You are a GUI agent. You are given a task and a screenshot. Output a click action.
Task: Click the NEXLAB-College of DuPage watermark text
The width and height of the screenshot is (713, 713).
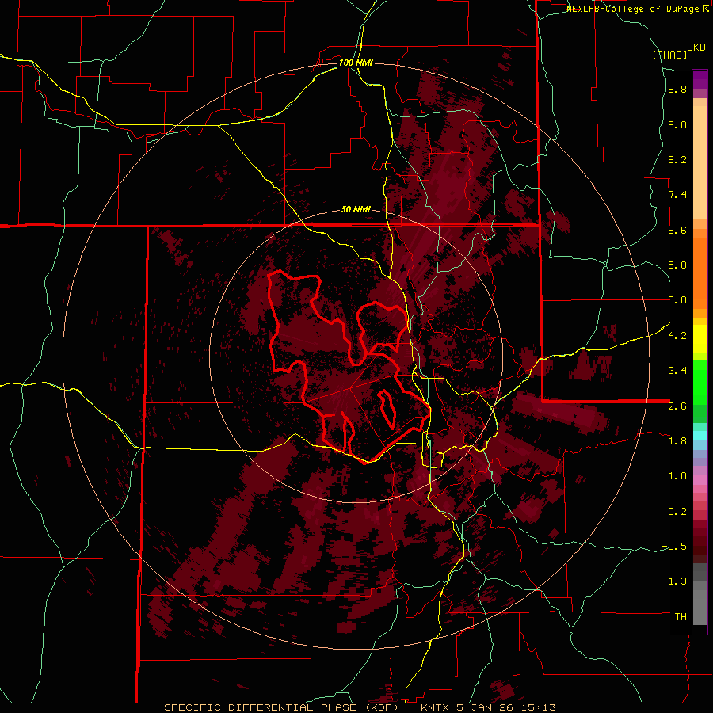[x=637, y=9]
